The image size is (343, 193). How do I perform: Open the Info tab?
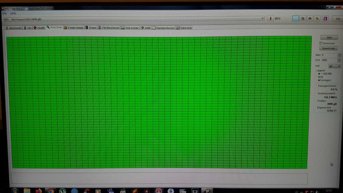point(28,28)
